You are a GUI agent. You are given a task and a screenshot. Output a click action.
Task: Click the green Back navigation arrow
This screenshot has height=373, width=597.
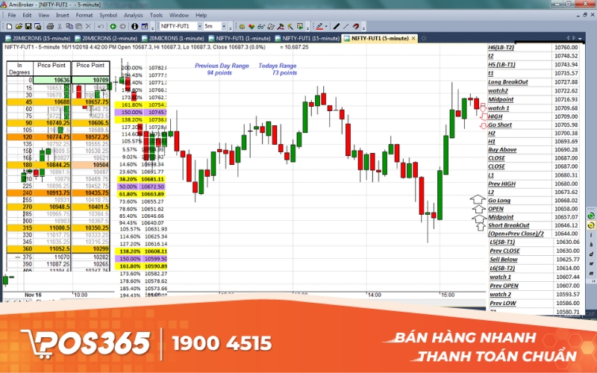[x=113, y=26]
